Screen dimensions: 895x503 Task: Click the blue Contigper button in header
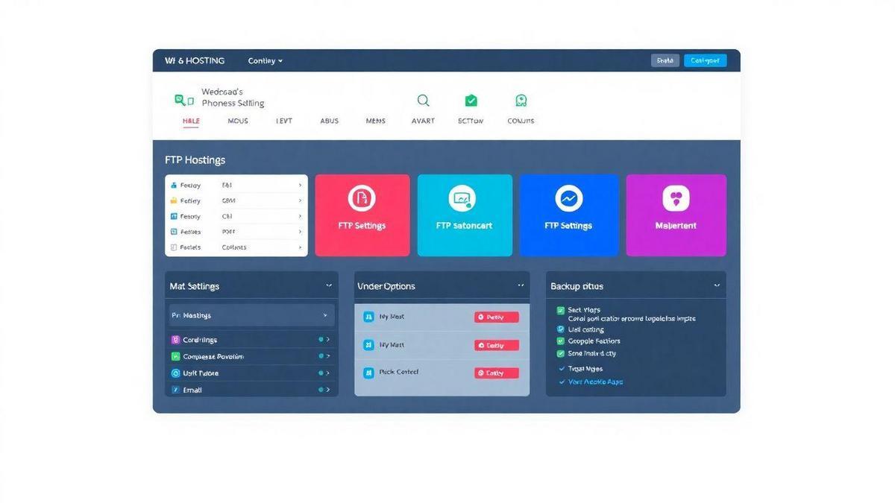[705, 61]
